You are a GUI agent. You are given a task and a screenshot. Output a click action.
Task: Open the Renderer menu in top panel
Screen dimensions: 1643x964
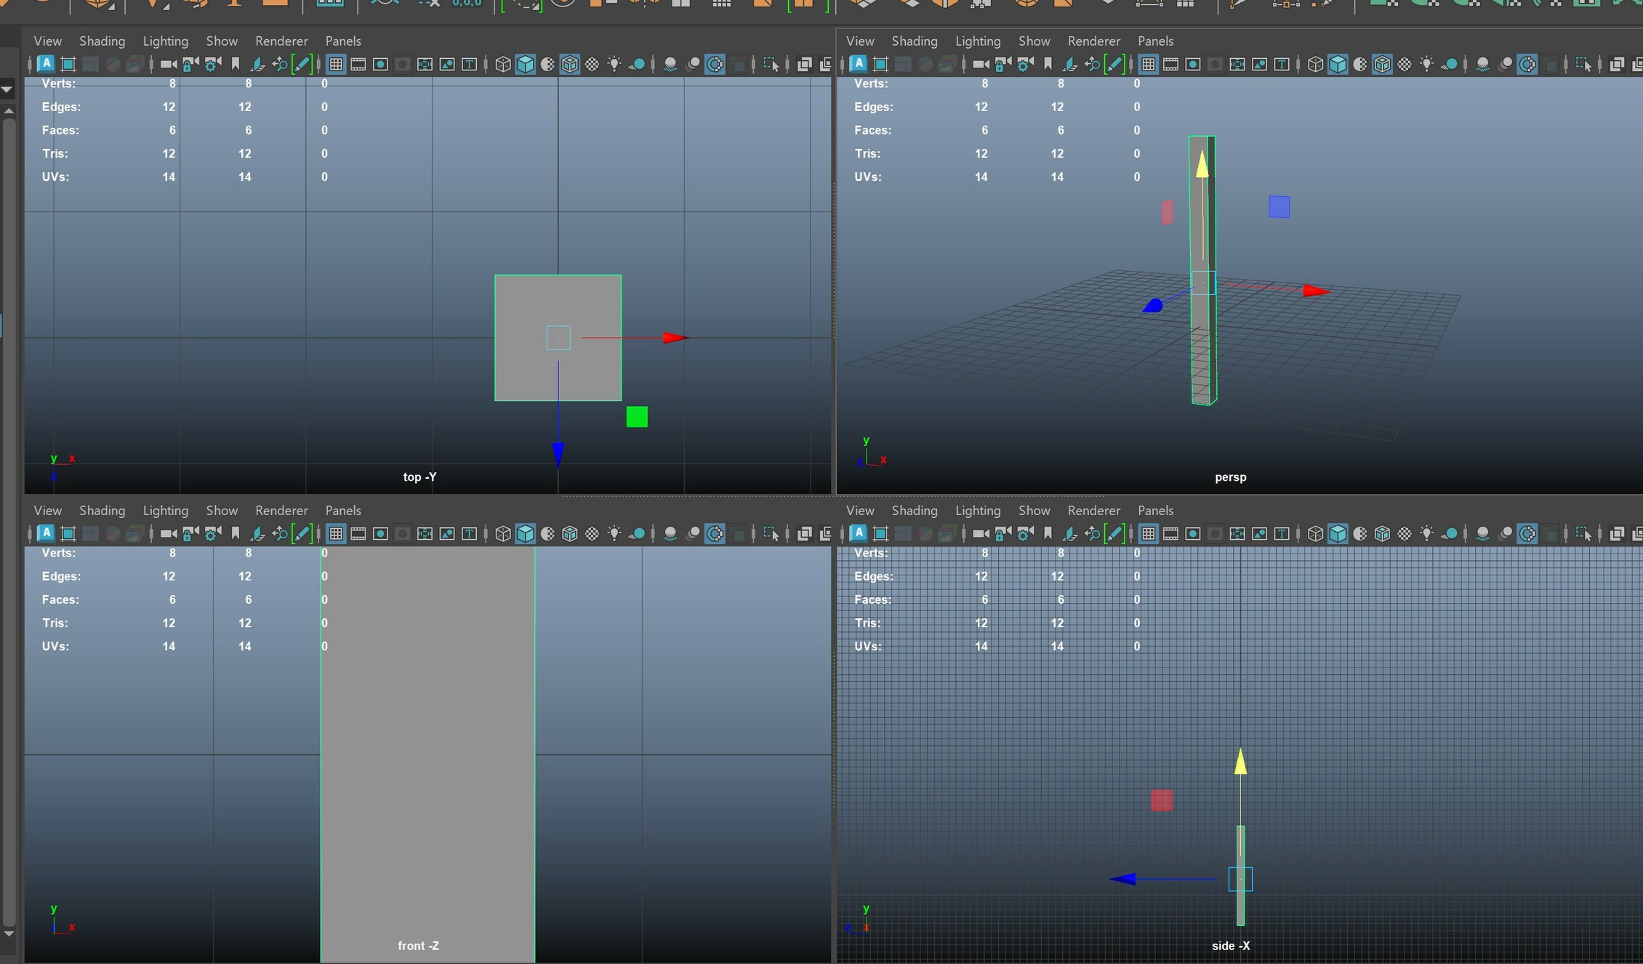point(281,41)
